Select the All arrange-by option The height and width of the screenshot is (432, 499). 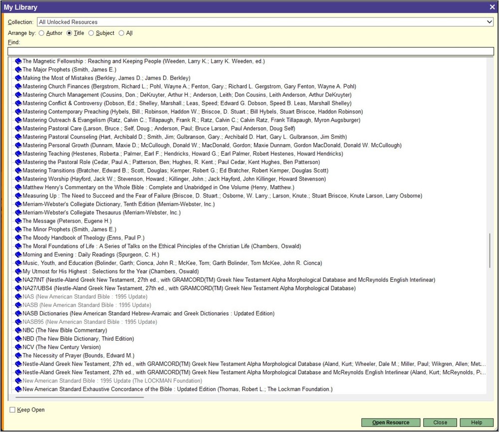[120, 33]
